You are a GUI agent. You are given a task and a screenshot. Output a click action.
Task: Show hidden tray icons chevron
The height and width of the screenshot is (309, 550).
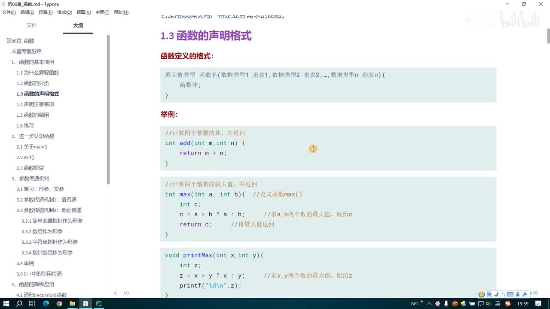coord(429,303)
